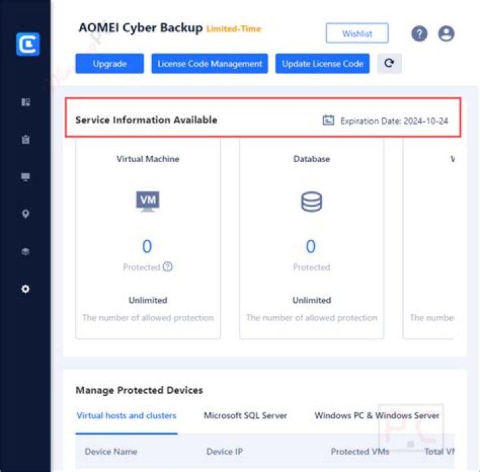The width and height of the screenshot is (480, 472).
Task: Switch to Microsoft SQL Server tab
Action: [x=245, y=415]
